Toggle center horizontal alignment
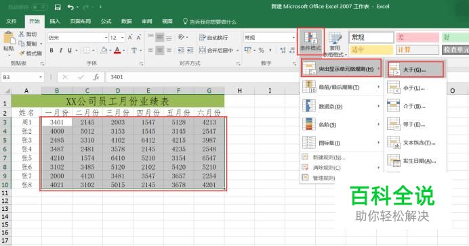This screenshot has height=246, width=469. pyautogui.click(x=160, y=51)
